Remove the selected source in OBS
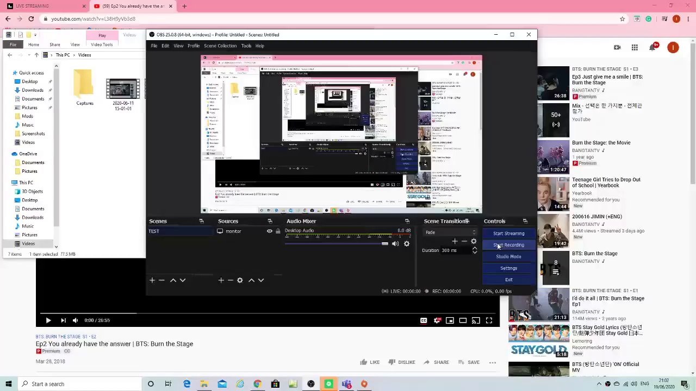Screen dimensions: 696x391 click(230, 280)
